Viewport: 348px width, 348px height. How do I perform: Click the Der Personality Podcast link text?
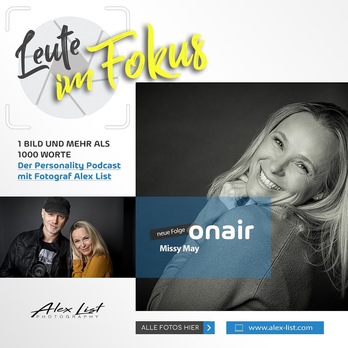69,166
